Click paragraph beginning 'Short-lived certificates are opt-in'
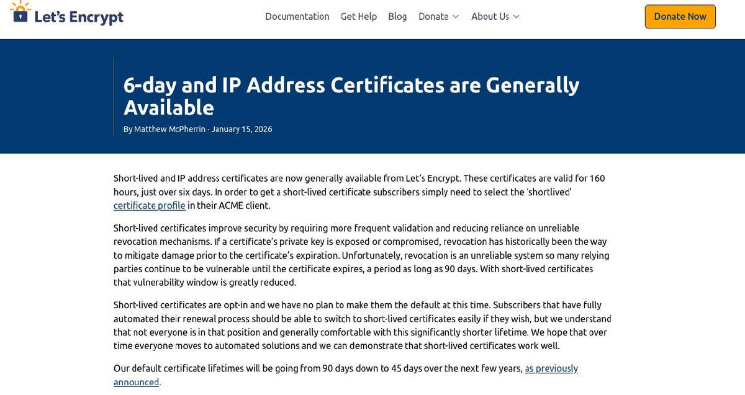This screenshot has height=395, width=745. (x=362, y=326)
